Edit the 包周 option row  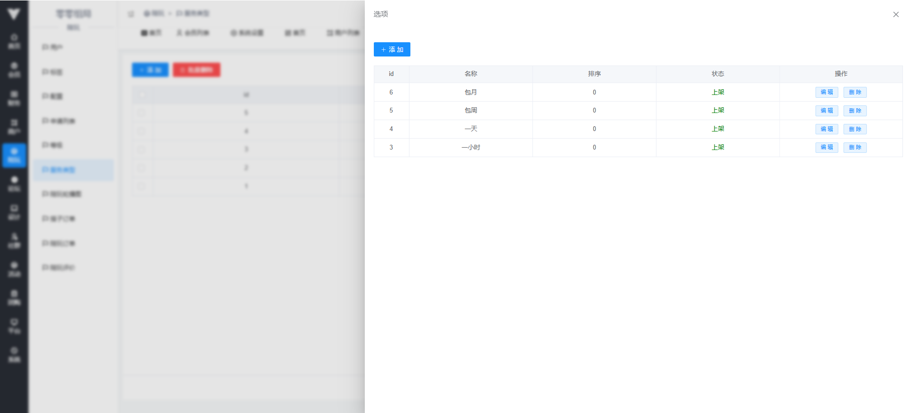826,111
